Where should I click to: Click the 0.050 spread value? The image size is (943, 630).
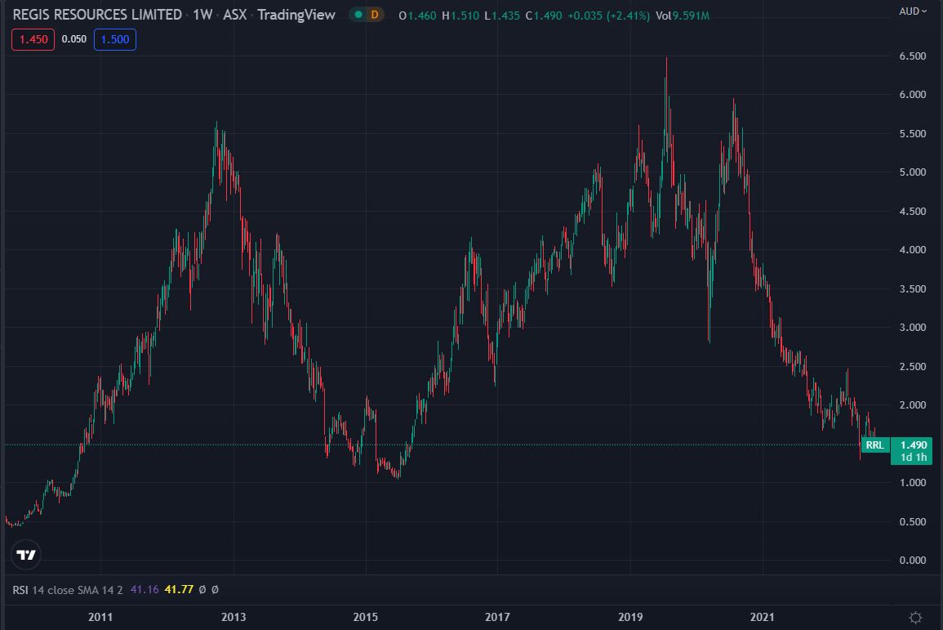click(x=74, y=39)
